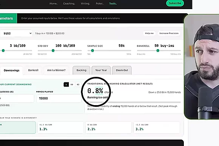
Task: Click the Hands Played input field
Action: (x=59, y=98)
